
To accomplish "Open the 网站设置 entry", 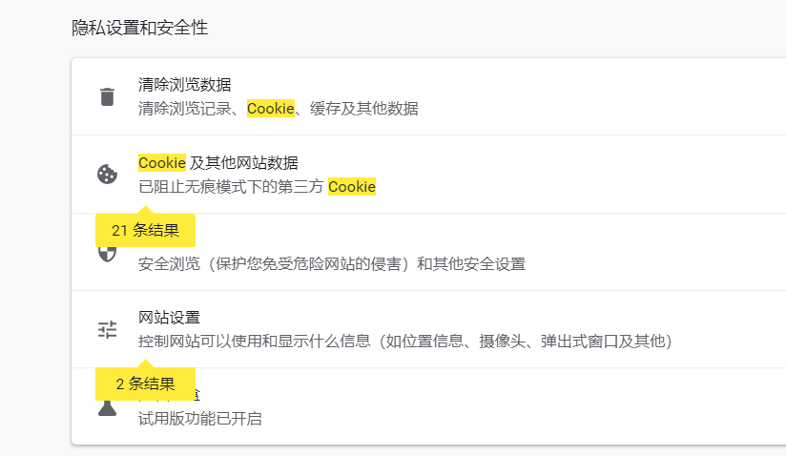I will click(x=169, y=317).
